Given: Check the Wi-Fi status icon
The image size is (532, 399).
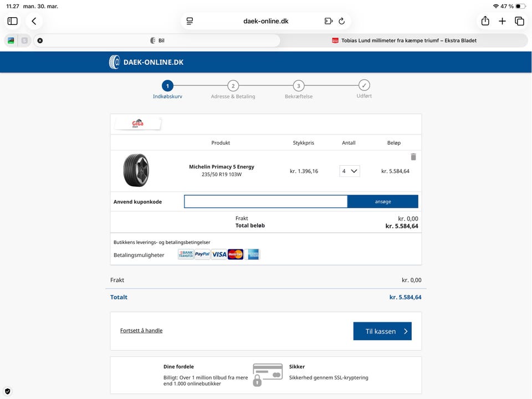Looking at the screenshot, I should click(495, 6).
